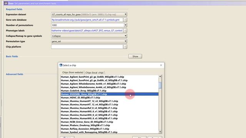Viewport: 246px width, 138px height.
Task: Select Human_Agilent_WholeGenome_4x44k_v2 chip
Action: click(110, 87)
